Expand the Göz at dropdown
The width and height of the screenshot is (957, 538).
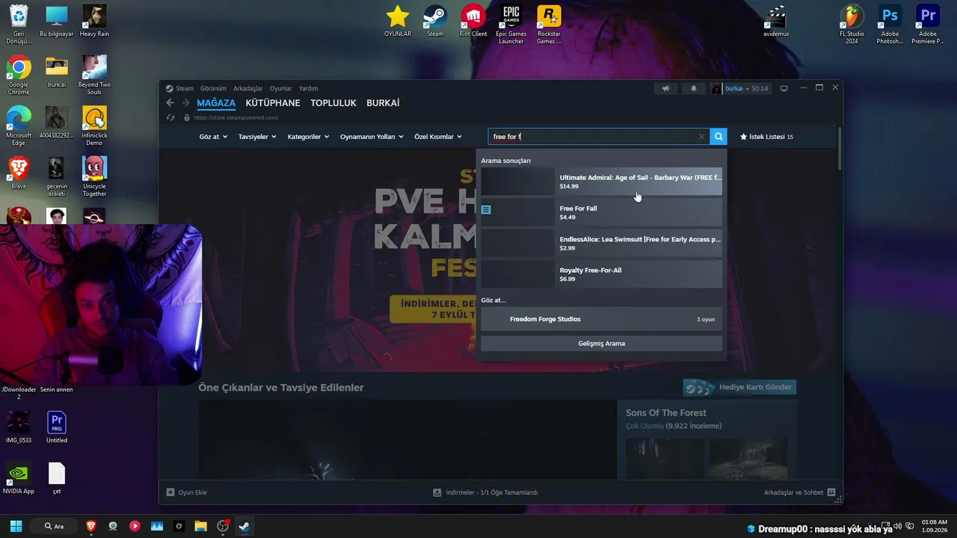(213, 137)
